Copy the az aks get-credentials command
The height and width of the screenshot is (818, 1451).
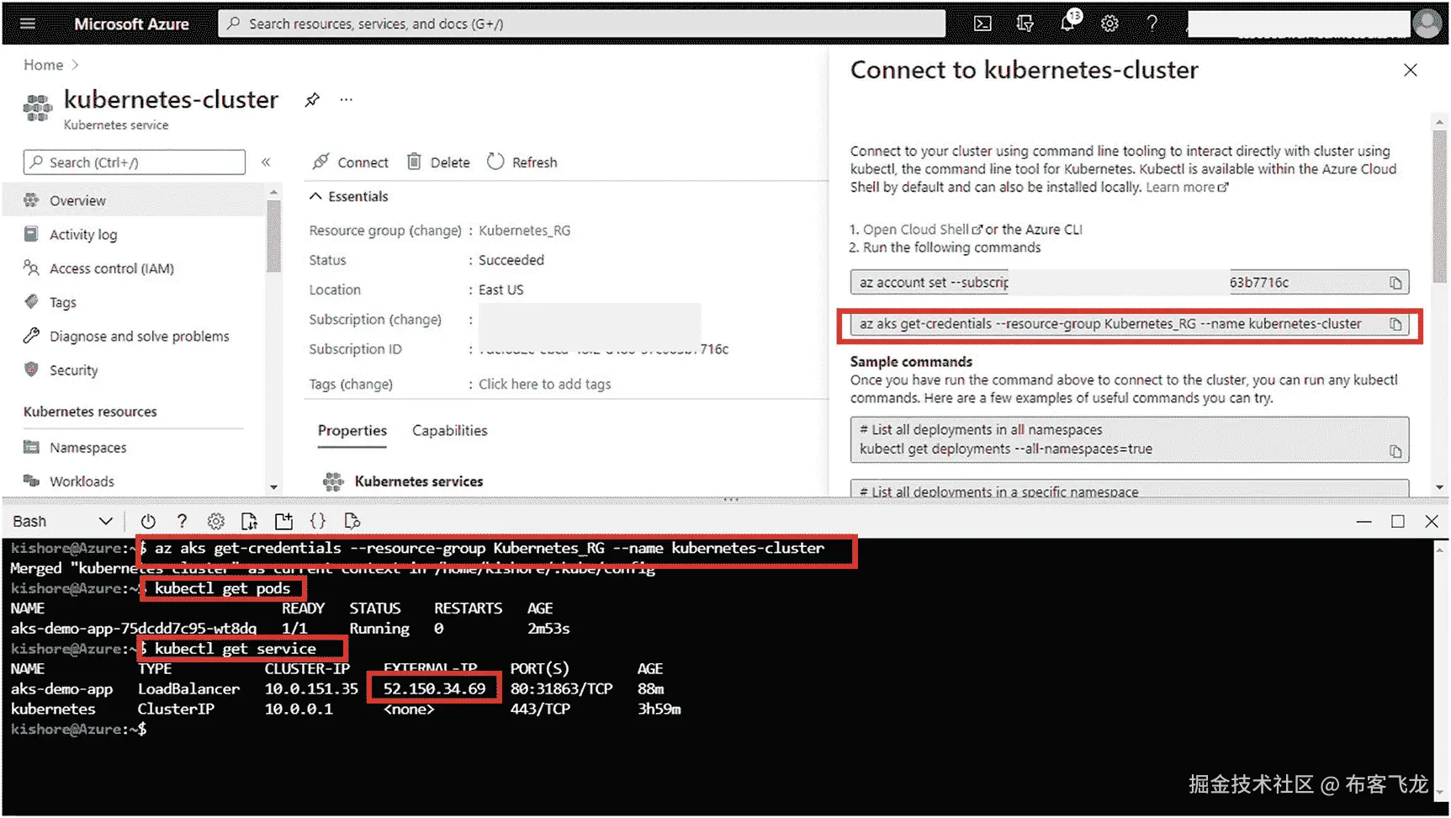point(1395,325)
